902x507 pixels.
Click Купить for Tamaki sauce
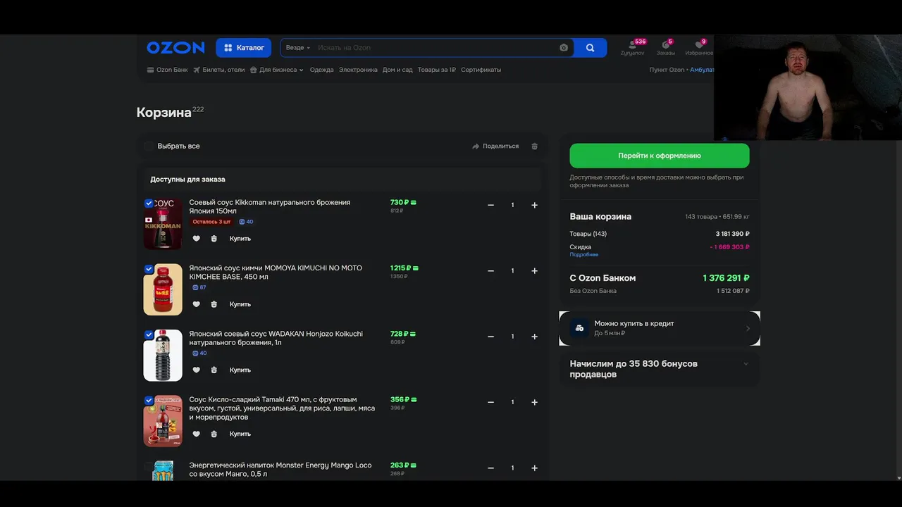(x=240, y=434)
